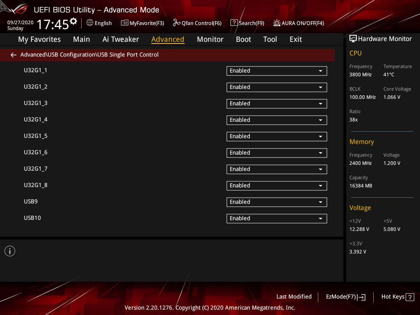
Task: Select the U32G1_5 label
Action: tap(35, 136)
